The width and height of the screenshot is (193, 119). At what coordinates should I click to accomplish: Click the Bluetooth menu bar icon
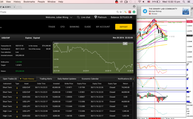[135, 2]
